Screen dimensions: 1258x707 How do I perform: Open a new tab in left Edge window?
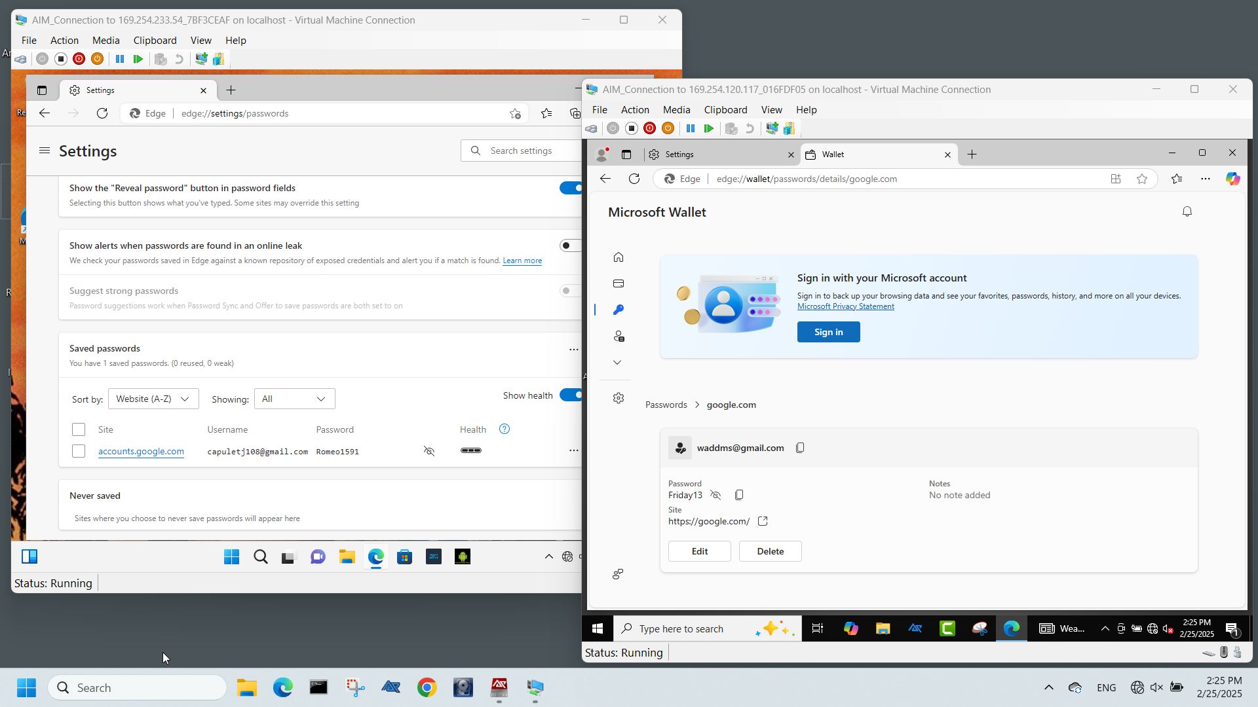(x=231, y=90)
